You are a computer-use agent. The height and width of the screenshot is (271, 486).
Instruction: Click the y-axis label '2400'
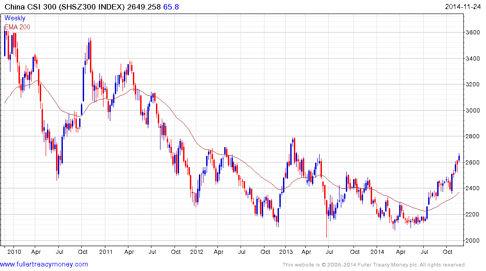coord(473,188)
